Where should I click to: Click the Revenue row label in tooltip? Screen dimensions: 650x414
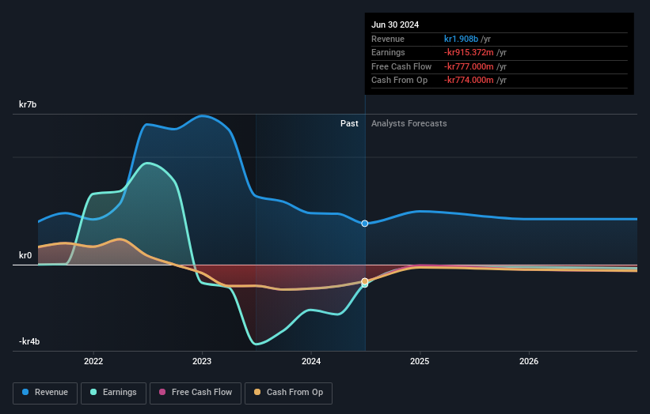click(388, 39)
